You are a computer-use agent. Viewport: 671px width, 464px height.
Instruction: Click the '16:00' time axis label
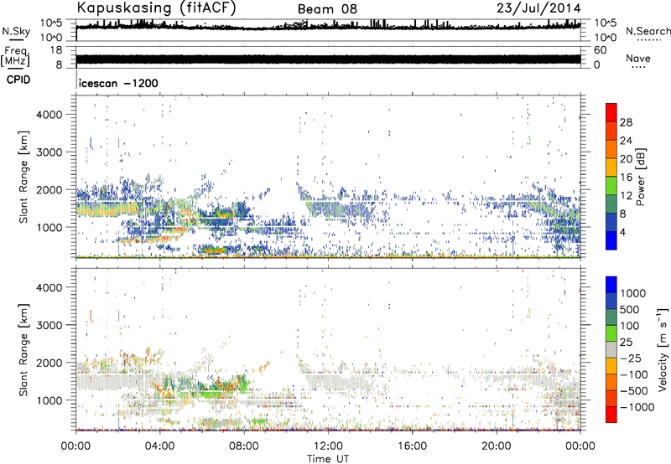[412, 446]
